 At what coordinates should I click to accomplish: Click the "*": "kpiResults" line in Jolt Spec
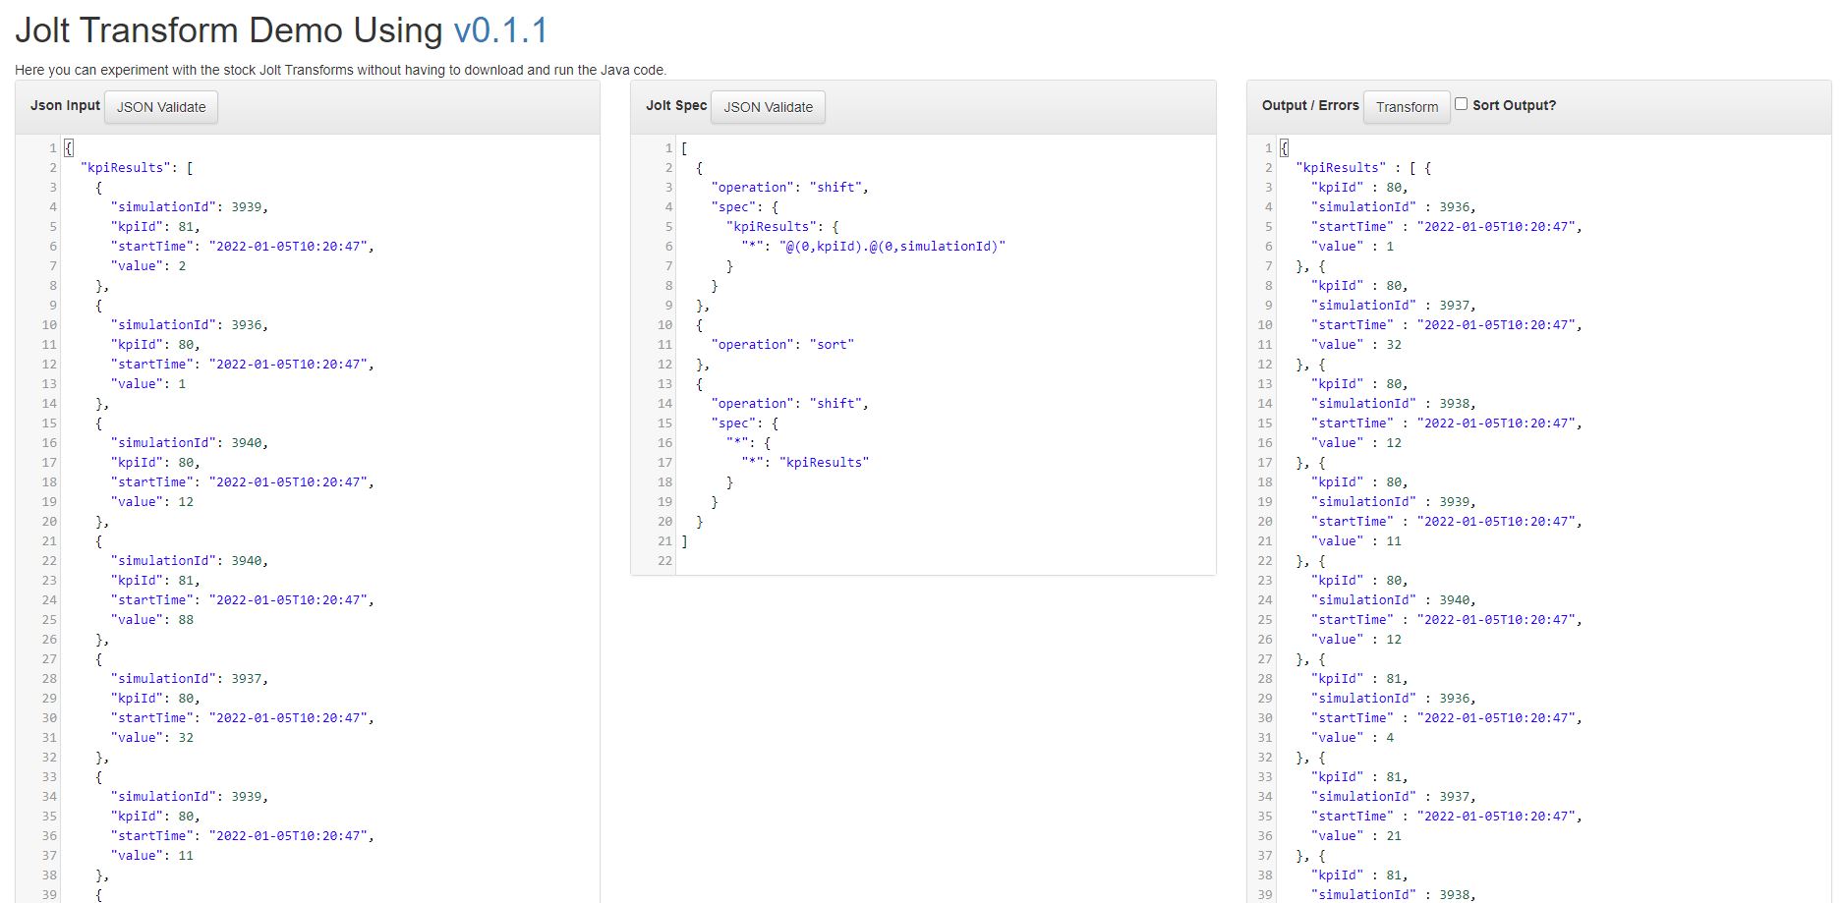(805, 463)
